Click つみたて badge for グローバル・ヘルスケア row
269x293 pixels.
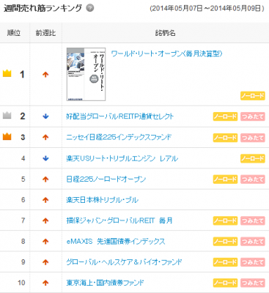pyautogui.click(x=253, y=262)
